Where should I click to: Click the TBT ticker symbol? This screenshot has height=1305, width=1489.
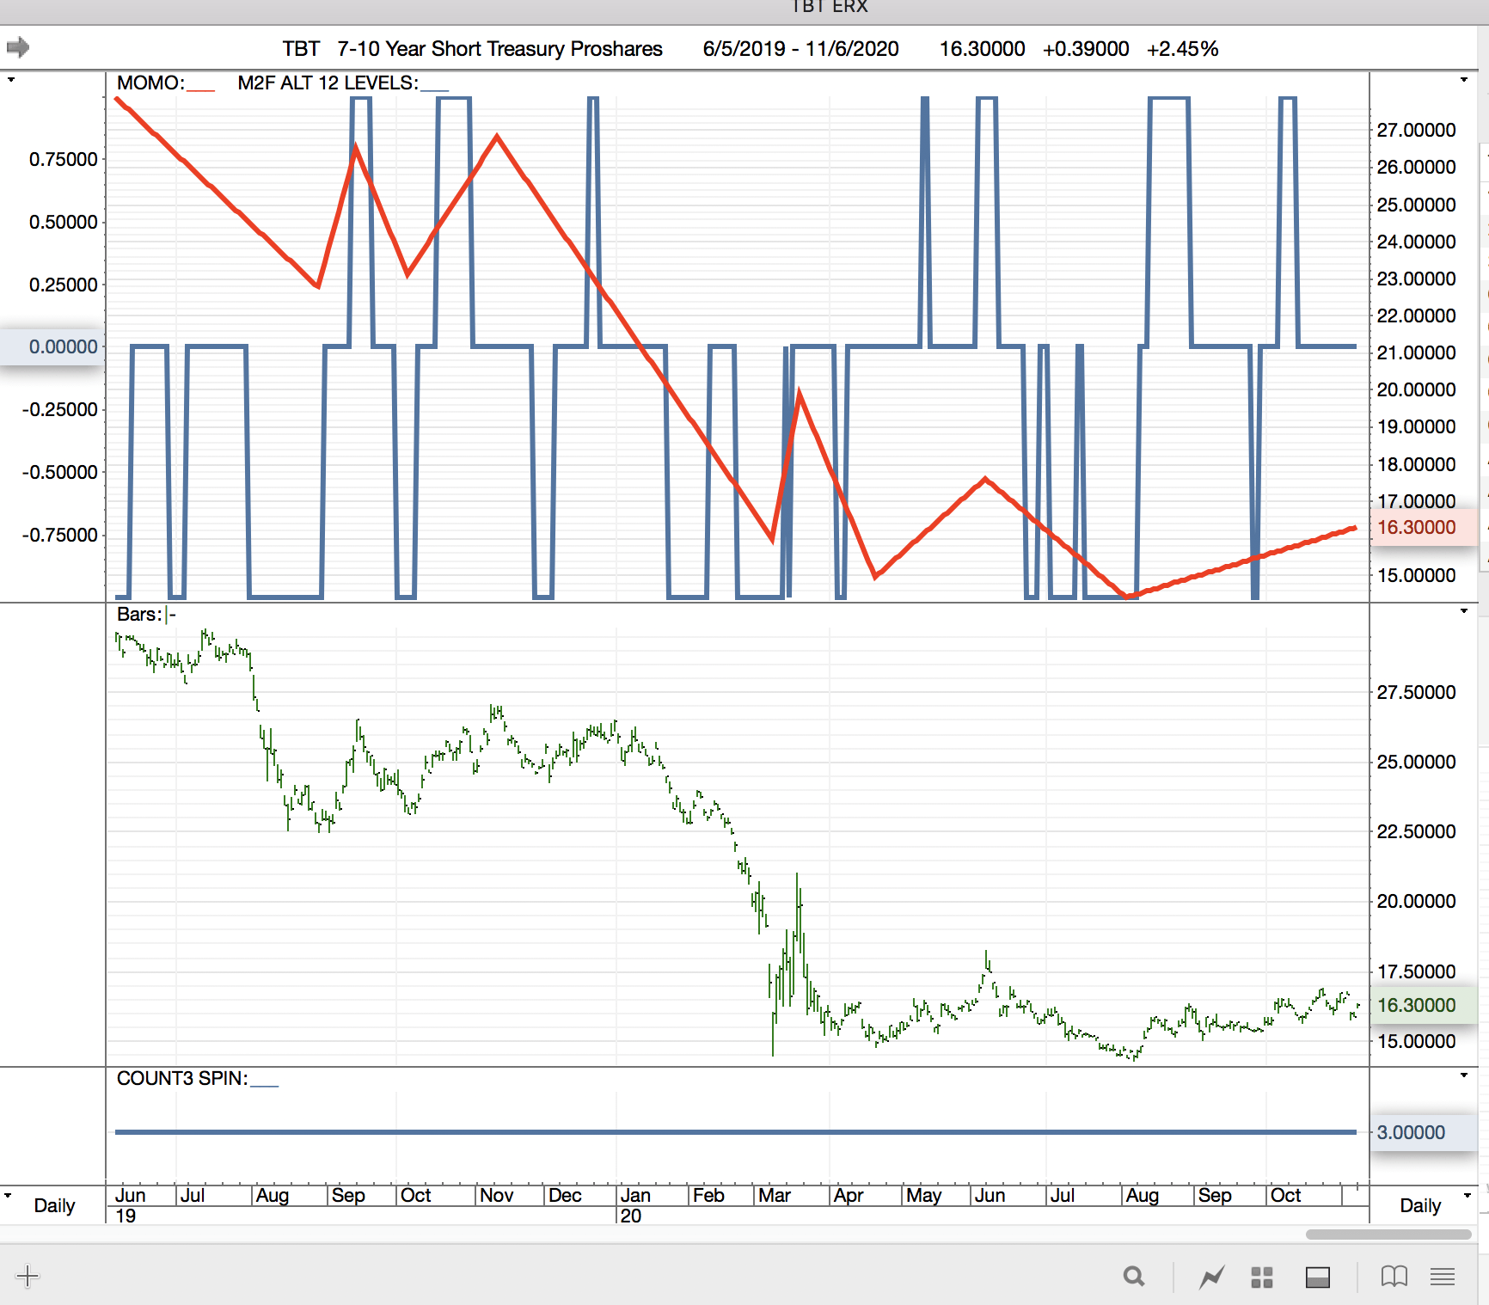pyautogui.click(x=301, y=49)
